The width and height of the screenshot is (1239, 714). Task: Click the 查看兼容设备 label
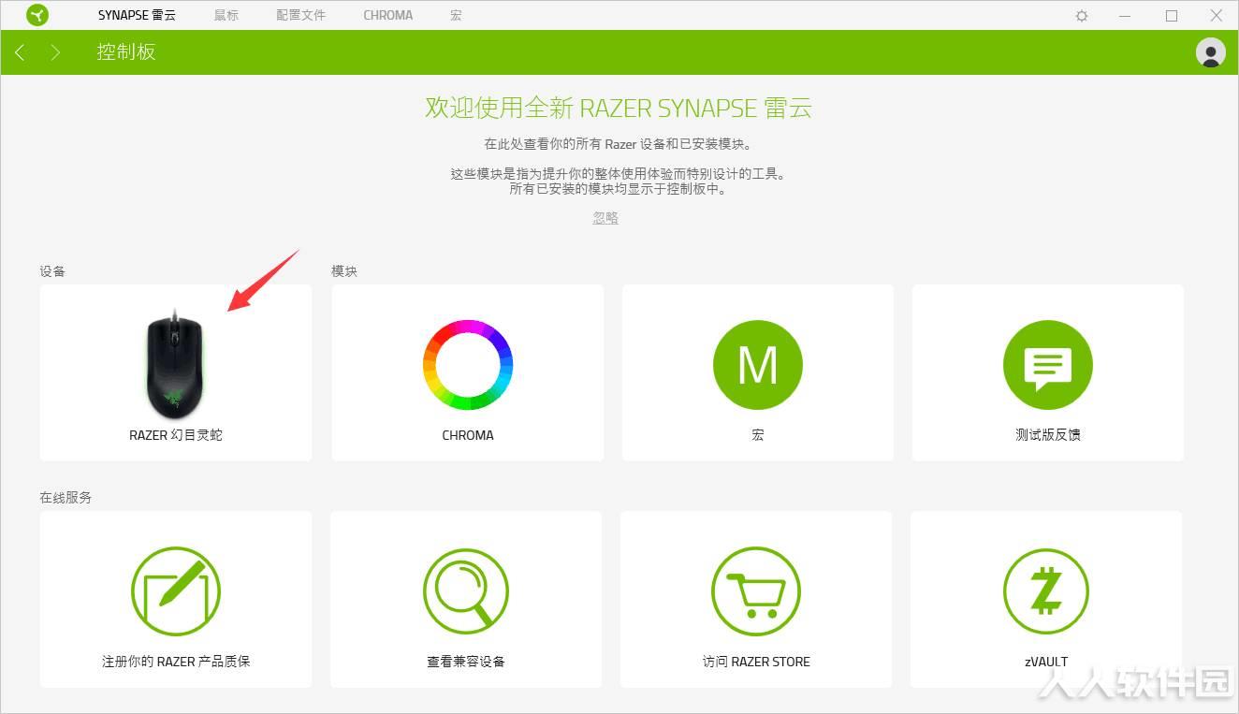click(466, 662)
